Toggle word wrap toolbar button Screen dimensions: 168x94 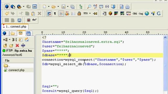click(49, 14)
